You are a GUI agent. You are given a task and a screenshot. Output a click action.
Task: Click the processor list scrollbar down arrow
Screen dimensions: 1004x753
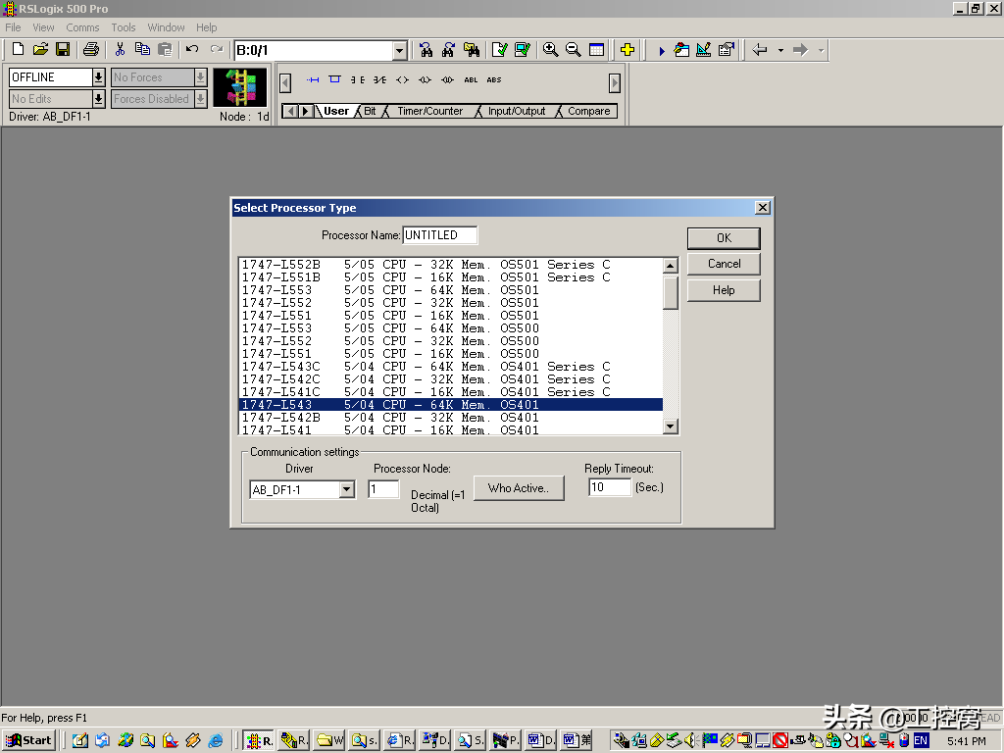(671, 427)
